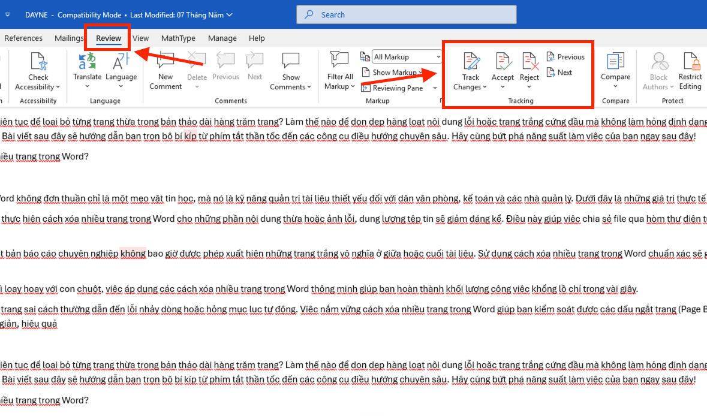Expand the Accept dropdown arrow
This screenshot has width=707, height=416.
[503, 86]
